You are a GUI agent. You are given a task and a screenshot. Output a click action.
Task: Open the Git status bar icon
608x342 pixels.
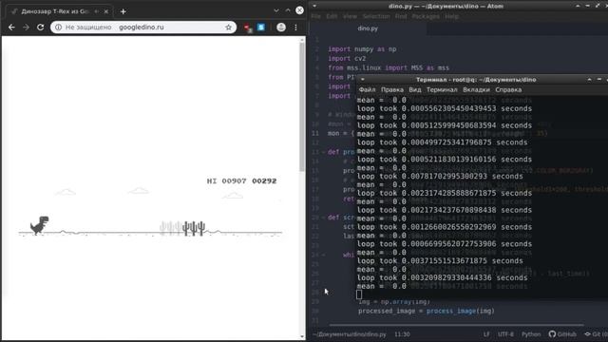[x=596, y=334]
